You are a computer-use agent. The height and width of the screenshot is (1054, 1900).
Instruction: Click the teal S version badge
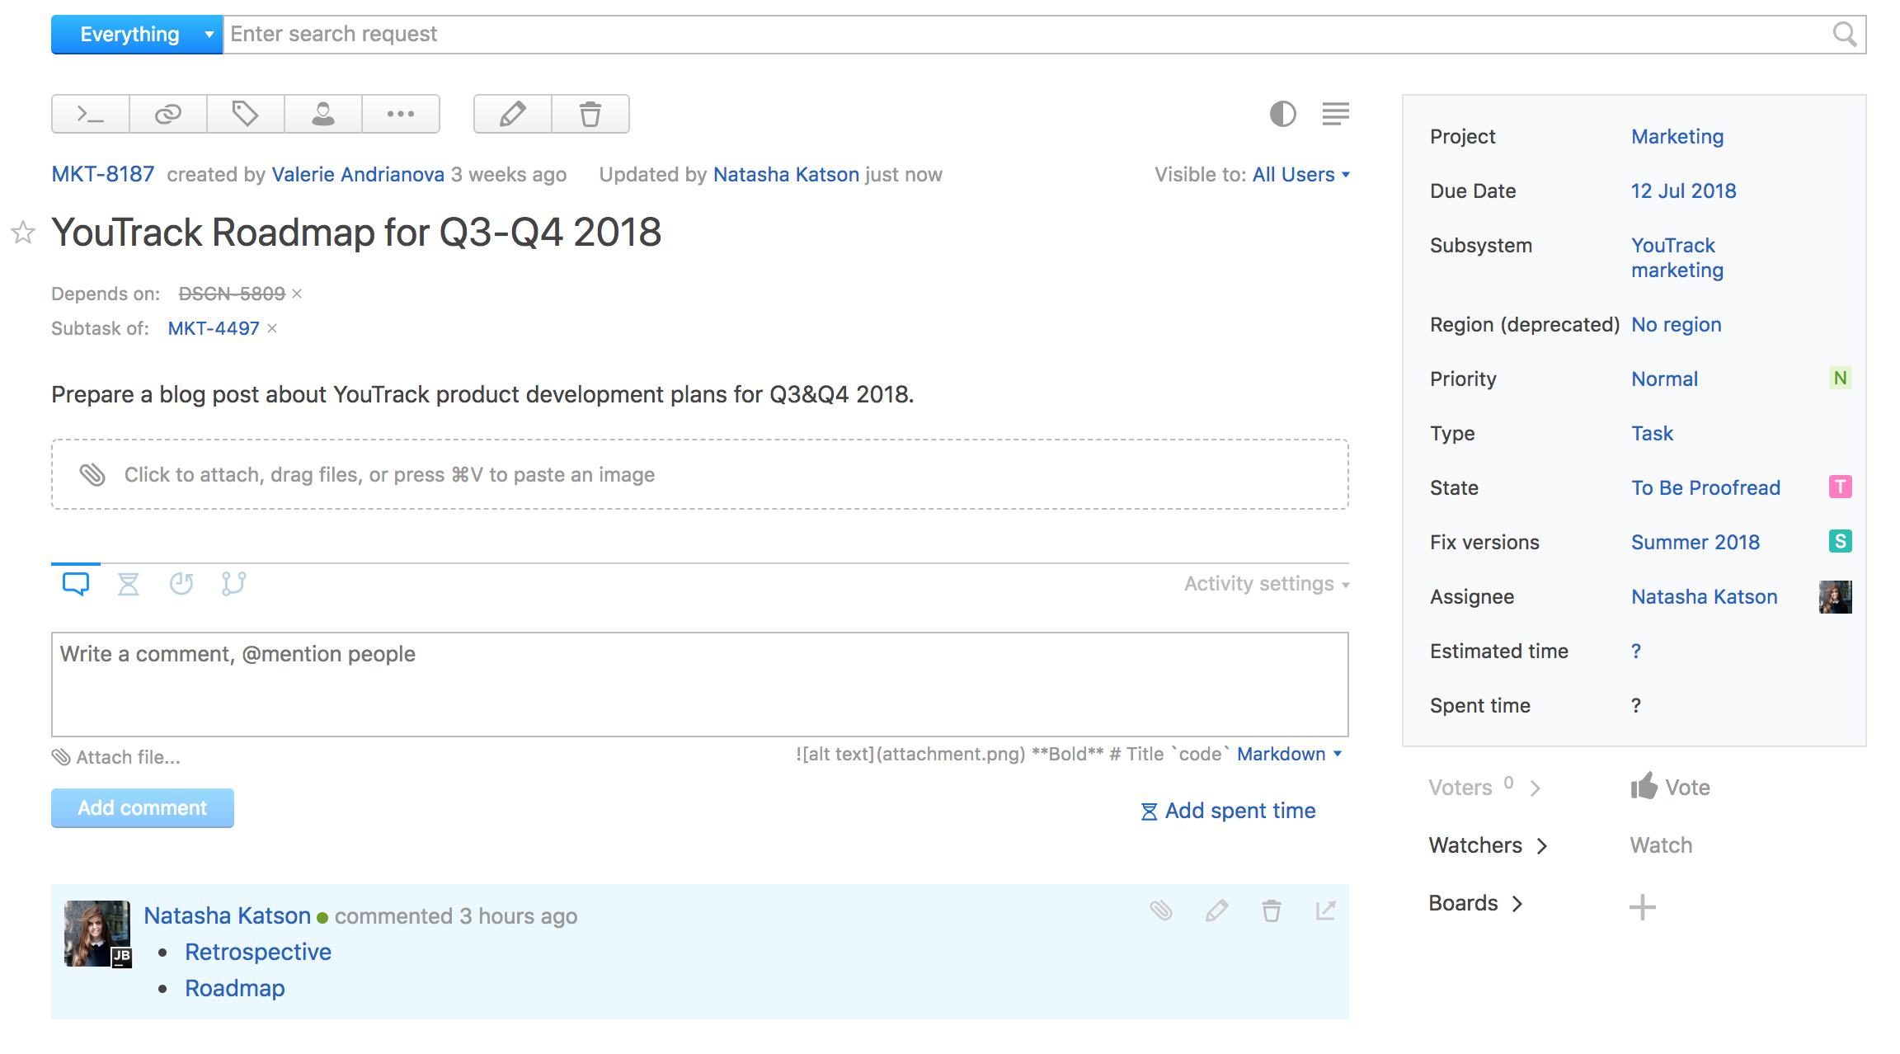click(x=1841, y=542)
